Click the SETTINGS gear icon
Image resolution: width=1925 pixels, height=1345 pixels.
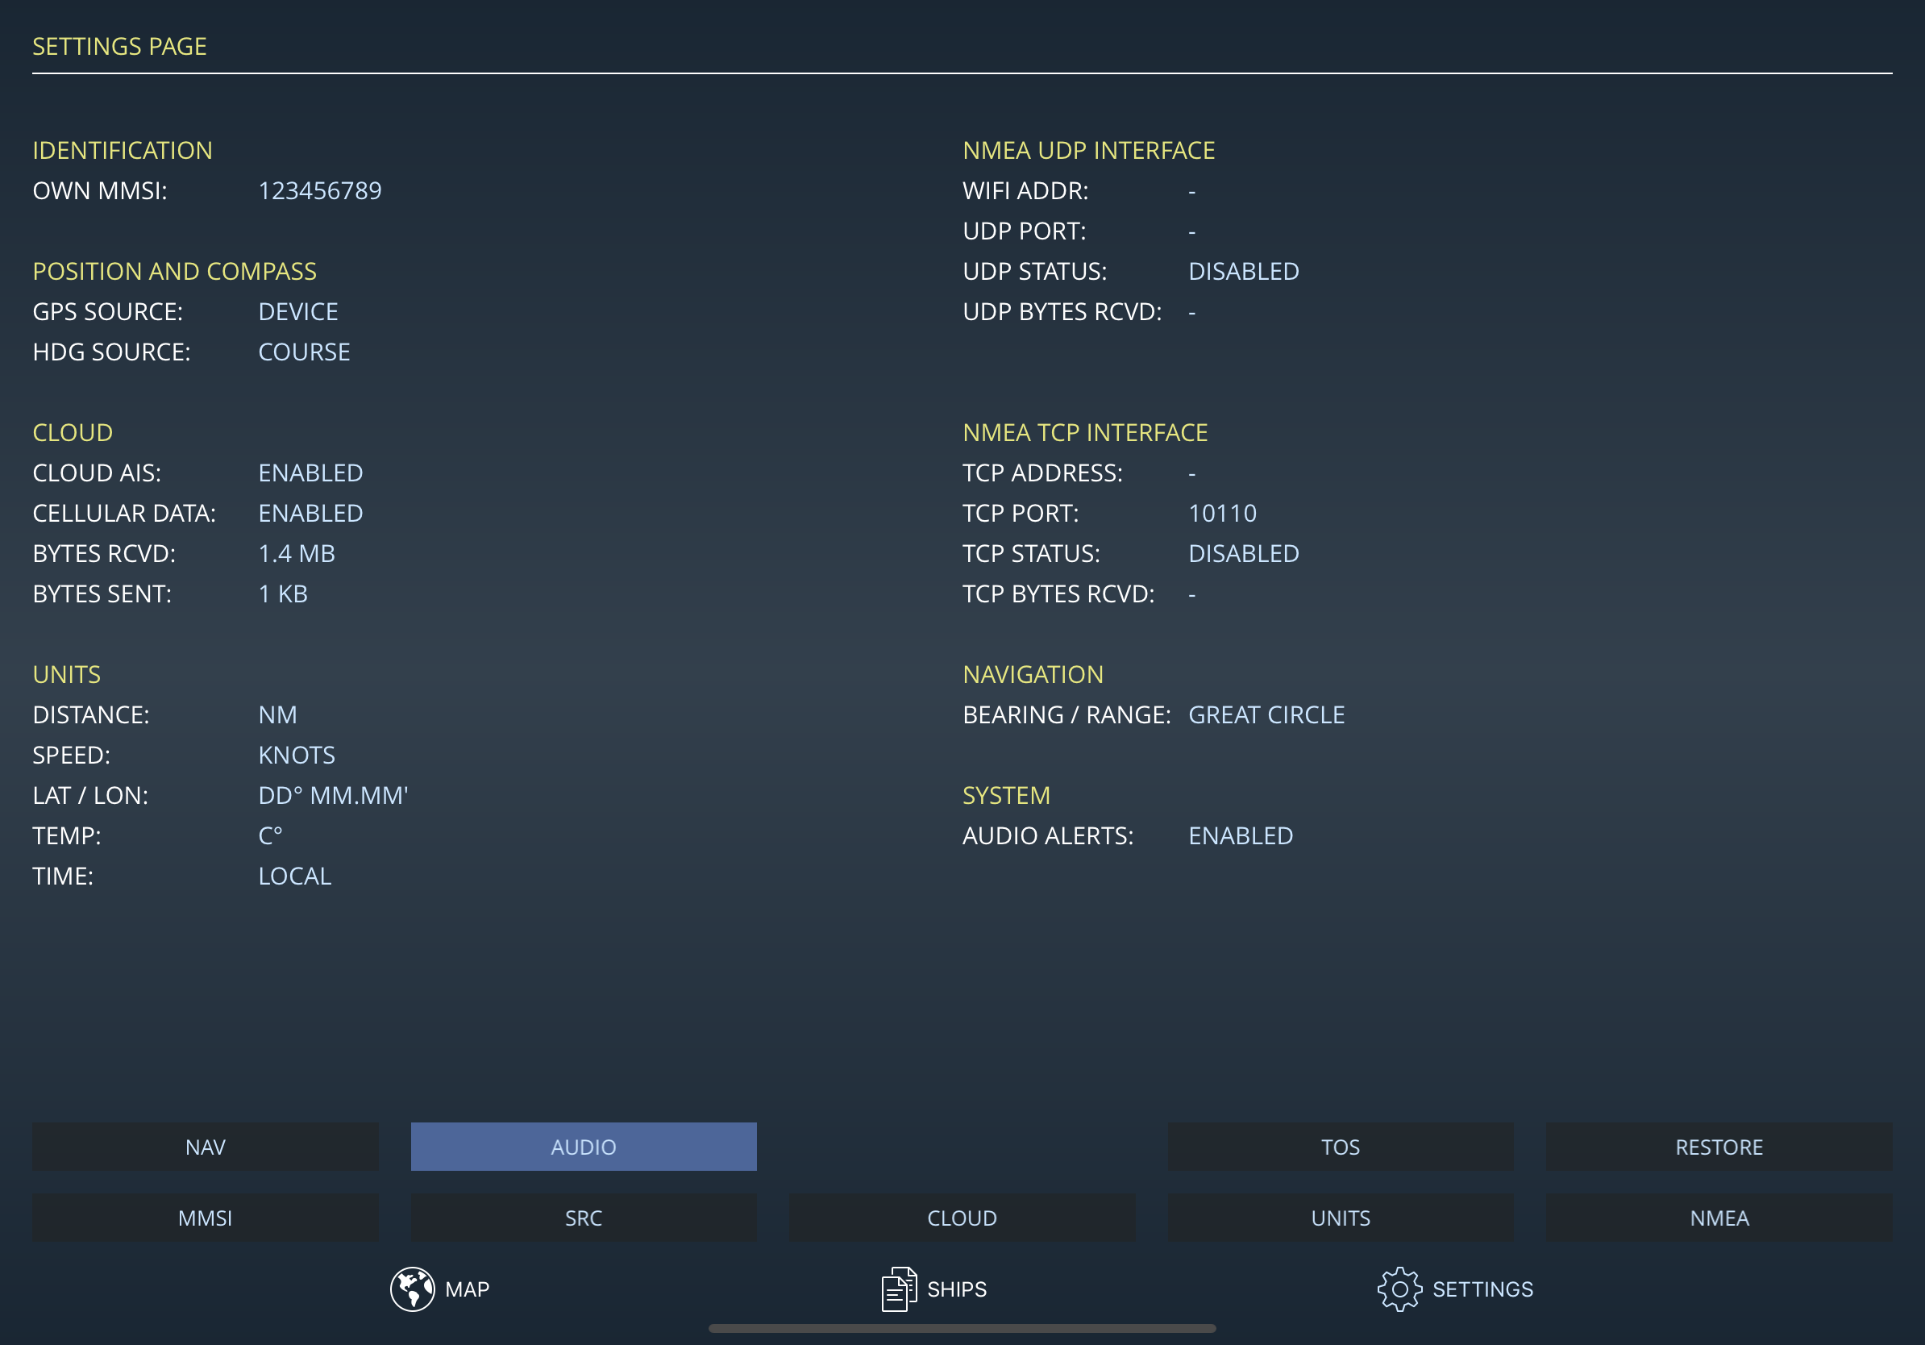click(x=1399, y=1288)
